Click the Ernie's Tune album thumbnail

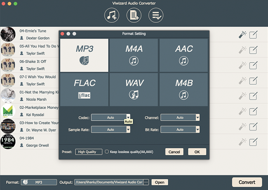[8, 34]
